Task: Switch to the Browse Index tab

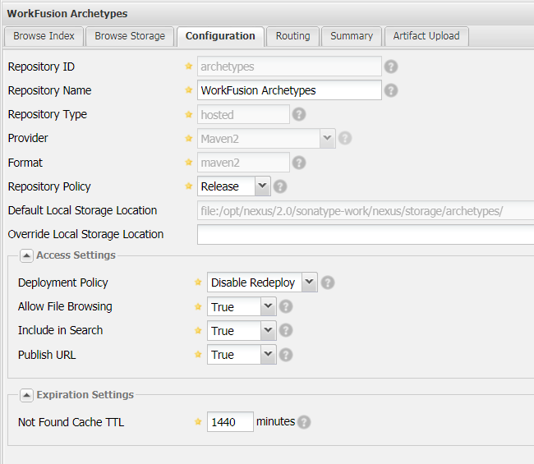Action: pyautogui.click(x=44, y=36)
